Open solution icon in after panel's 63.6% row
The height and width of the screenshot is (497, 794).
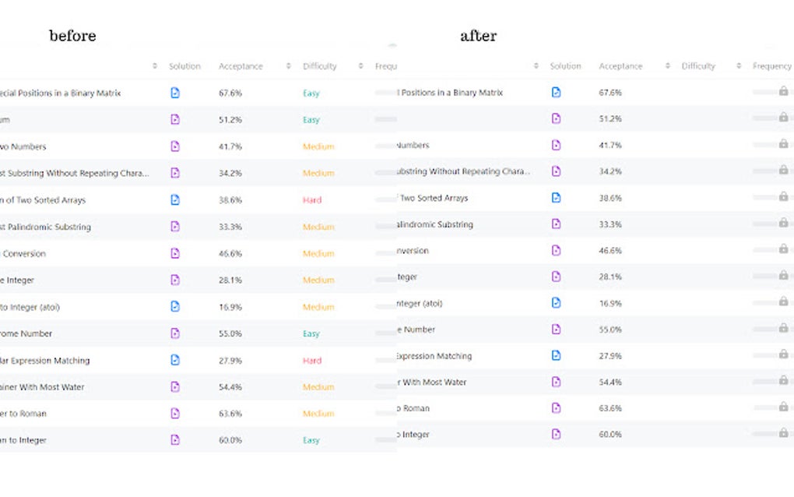556,408
